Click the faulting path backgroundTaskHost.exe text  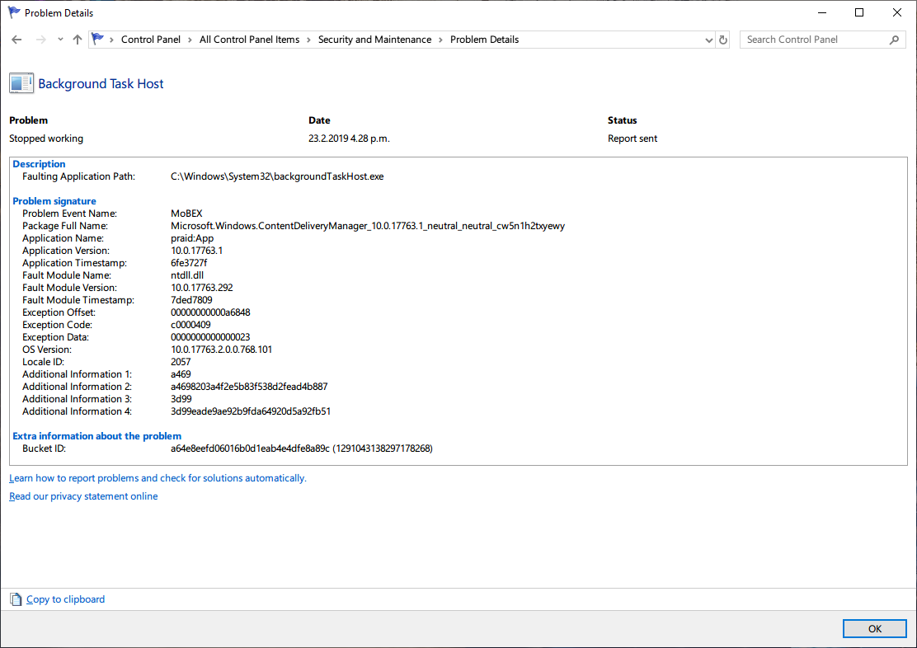(277, 176)
